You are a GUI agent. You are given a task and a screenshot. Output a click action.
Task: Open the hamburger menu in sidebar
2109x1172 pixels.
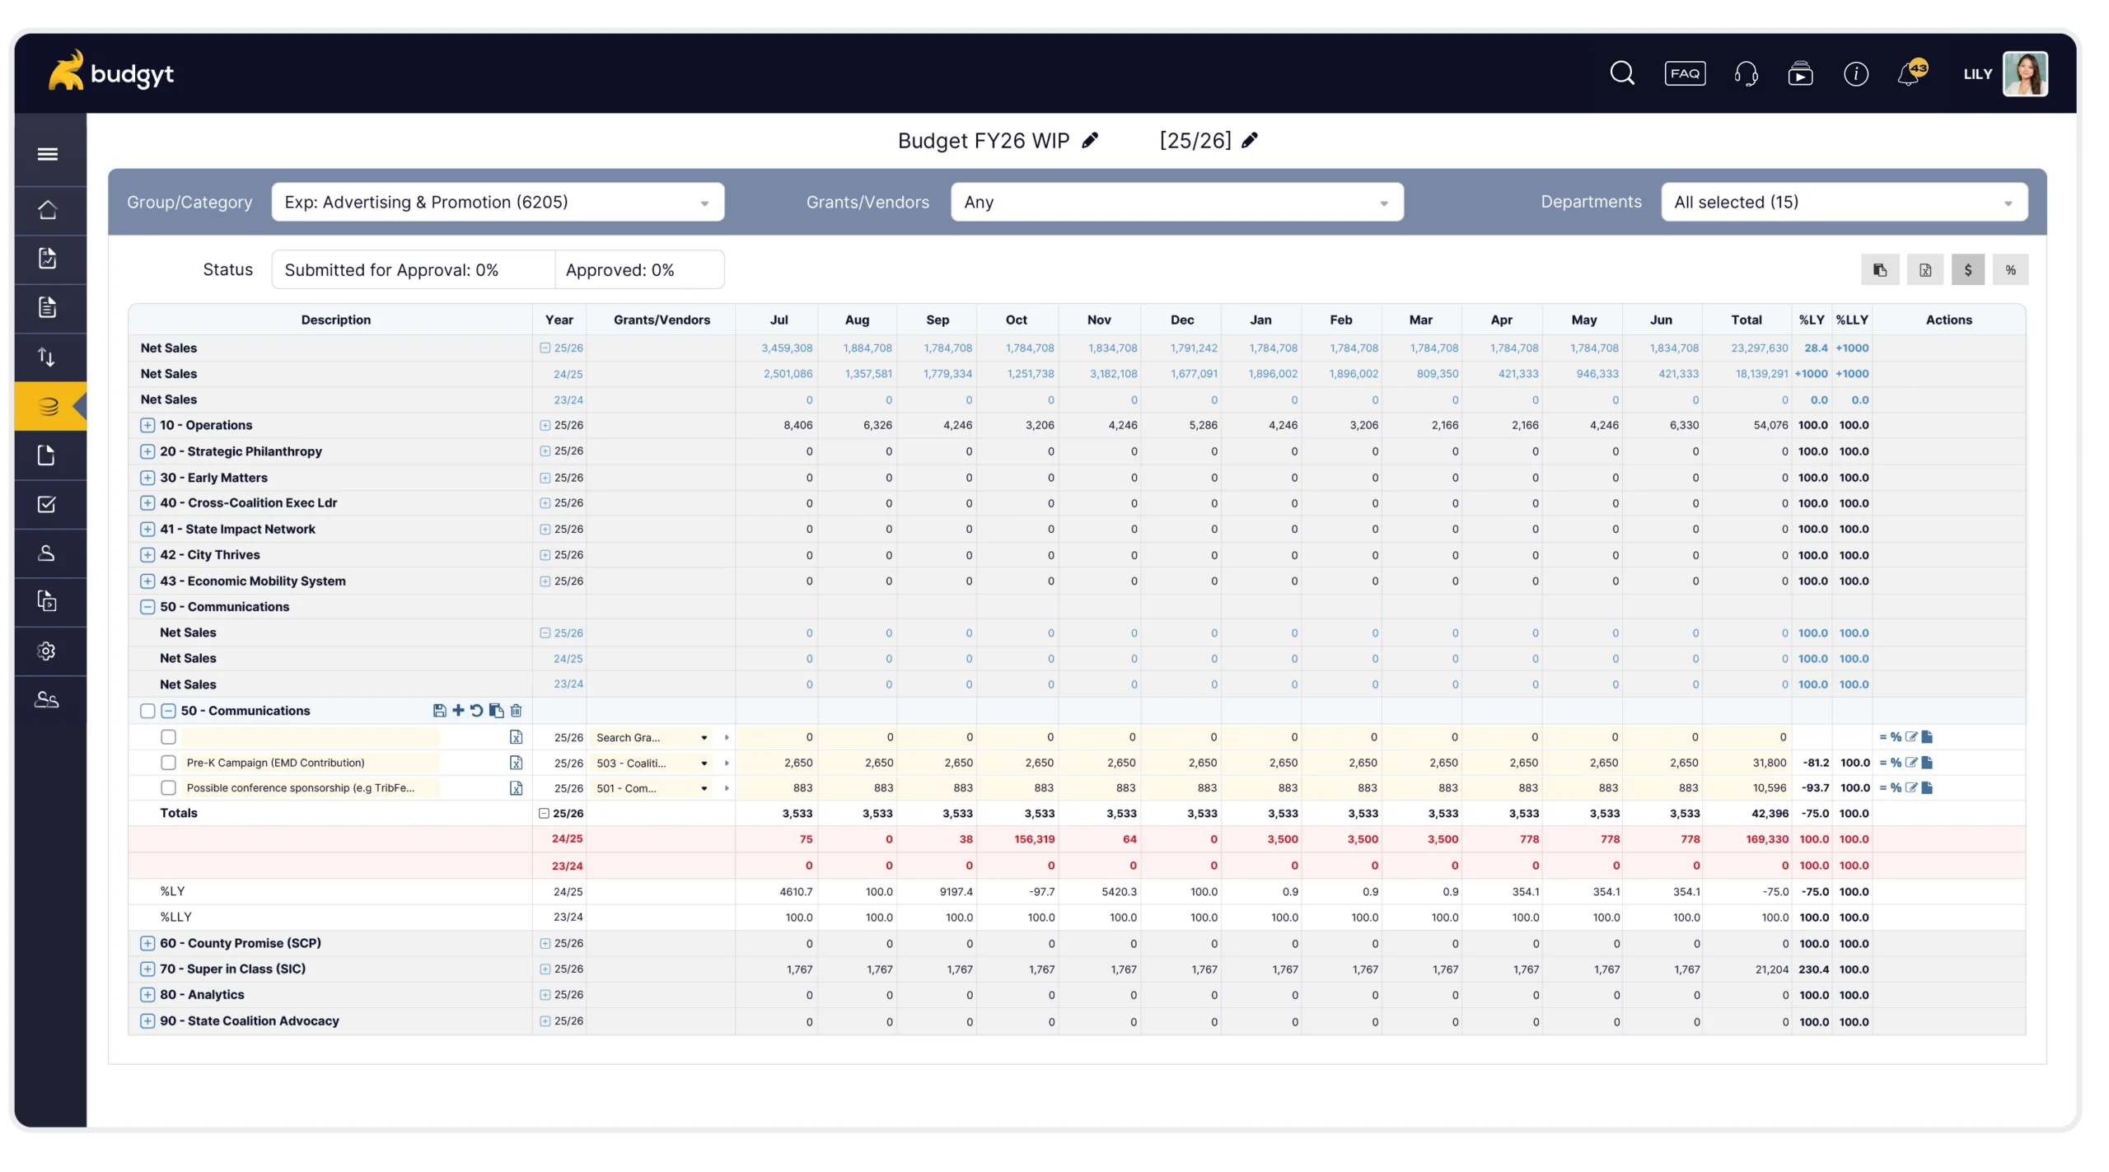[48, 154]
